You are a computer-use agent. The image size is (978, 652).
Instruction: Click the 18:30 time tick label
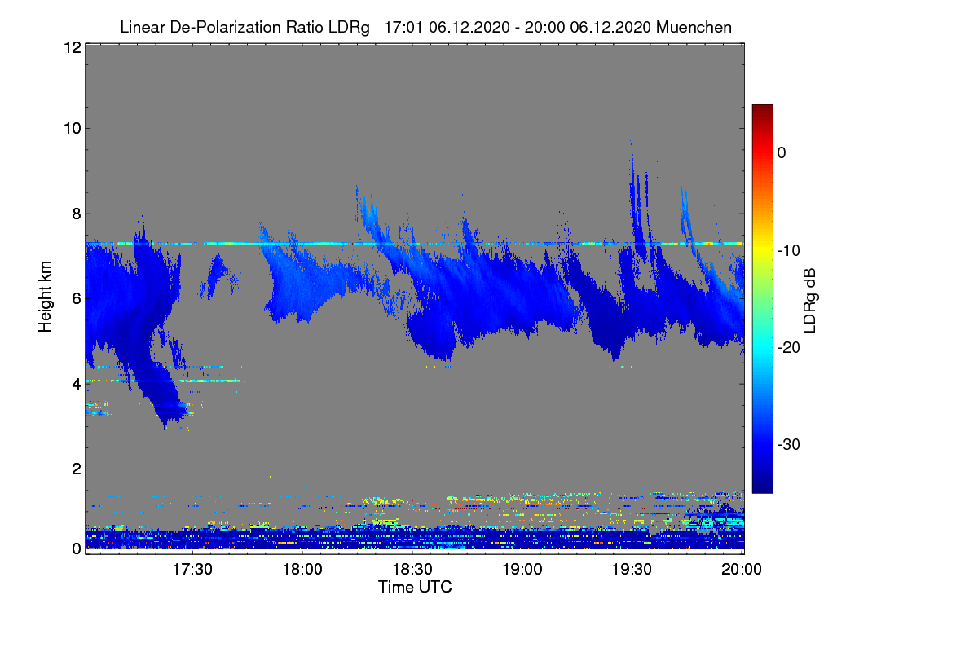click(413, 569)
